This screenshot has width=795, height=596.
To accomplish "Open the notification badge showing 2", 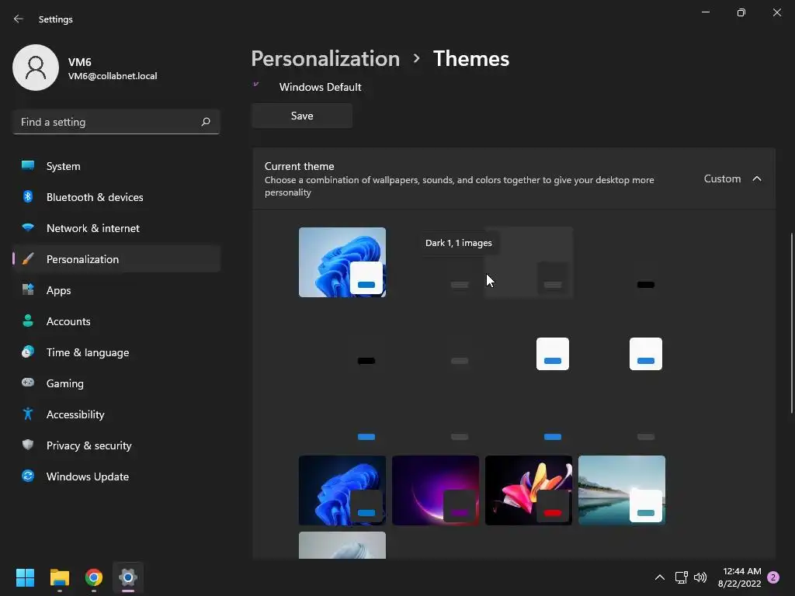I will pyautogui.click(x=773, y=577).
